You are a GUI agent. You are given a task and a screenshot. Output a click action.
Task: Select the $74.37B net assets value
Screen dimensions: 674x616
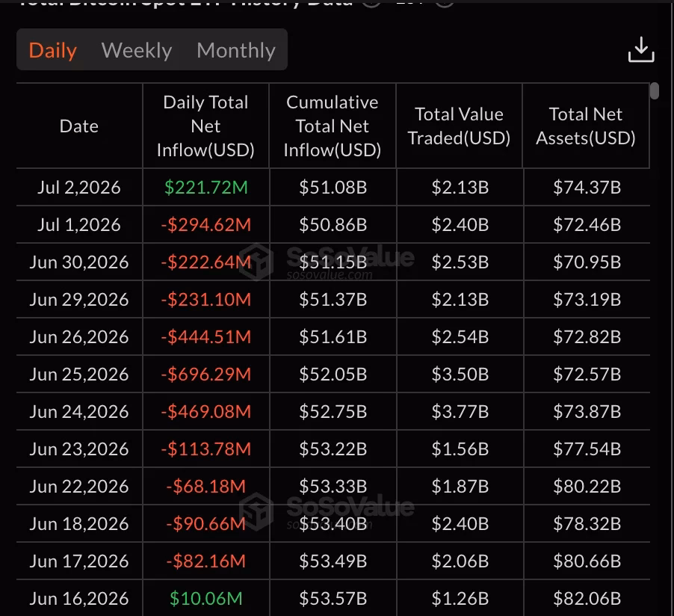[x=587, y=187]
